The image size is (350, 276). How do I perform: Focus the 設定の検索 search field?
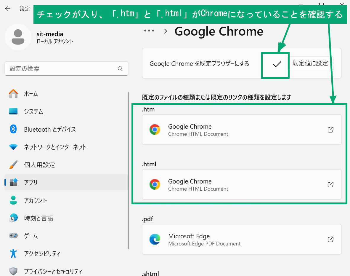66,68
